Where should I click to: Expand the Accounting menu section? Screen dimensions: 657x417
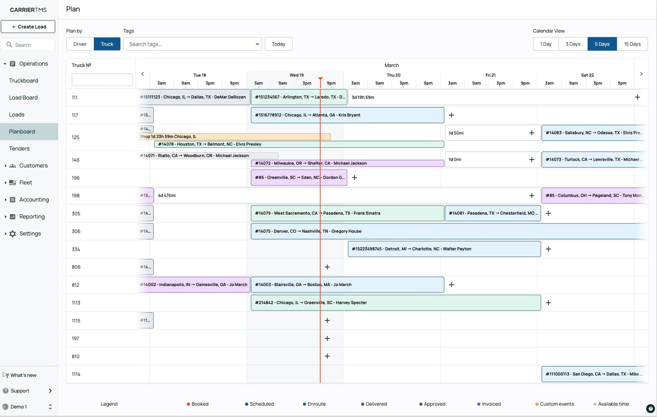pos(34,200)
